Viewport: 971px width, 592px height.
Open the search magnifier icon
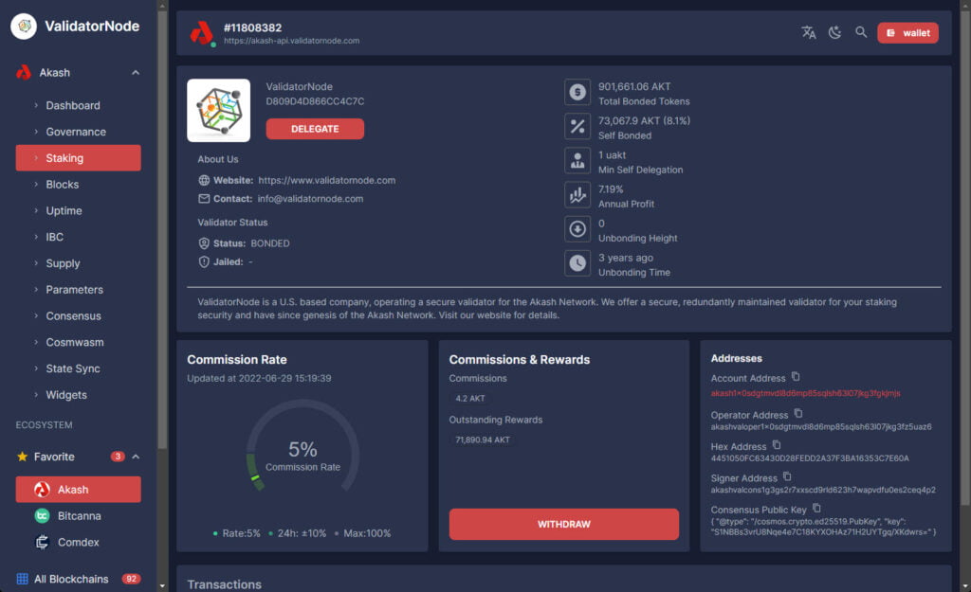point(861,32)
